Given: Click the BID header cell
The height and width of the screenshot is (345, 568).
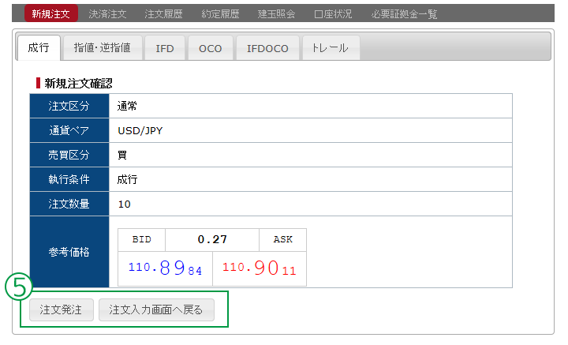Looking at the screenshot, I should [142, 239].
